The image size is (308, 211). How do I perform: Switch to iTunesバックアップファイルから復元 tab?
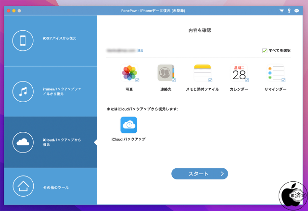[x=50, y=92]
